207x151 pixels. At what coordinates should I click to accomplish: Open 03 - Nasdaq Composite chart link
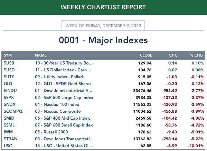[x=58, y=111]
